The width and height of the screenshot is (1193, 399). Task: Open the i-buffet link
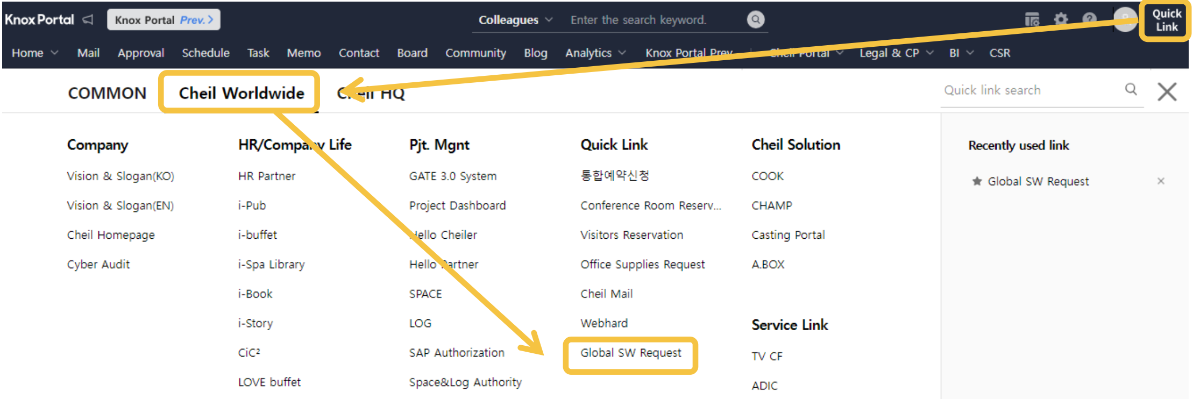(258, 235)
